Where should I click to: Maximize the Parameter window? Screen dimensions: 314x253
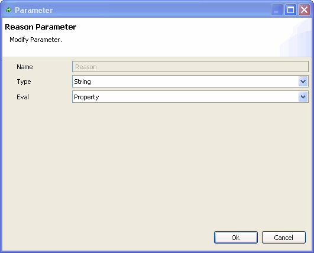(290, 9)
